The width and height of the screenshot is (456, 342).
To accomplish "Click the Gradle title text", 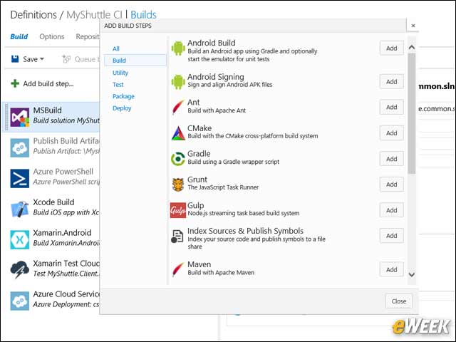I will [x=199, y=154].
